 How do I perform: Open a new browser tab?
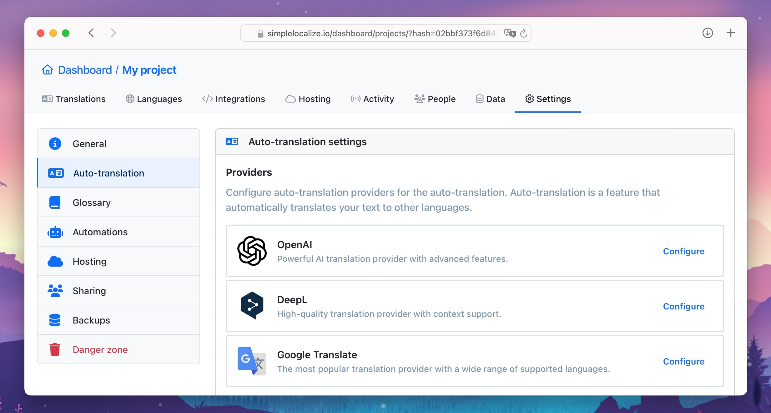click(731, 33)
